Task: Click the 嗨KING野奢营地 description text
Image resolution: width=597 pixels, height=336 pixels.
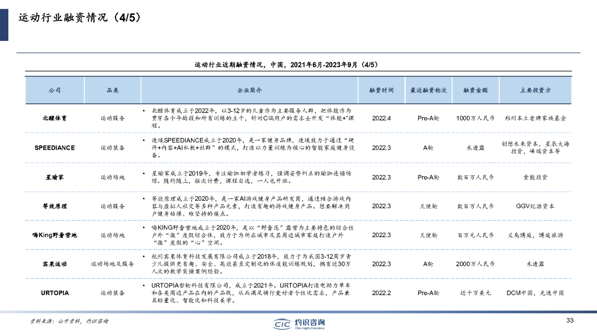Action: tap(253, 235)
